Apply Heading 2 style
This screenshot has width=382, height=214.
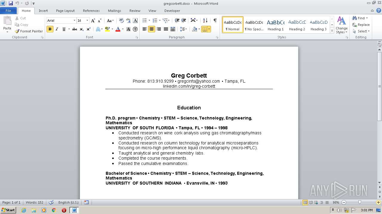(297, 25)
